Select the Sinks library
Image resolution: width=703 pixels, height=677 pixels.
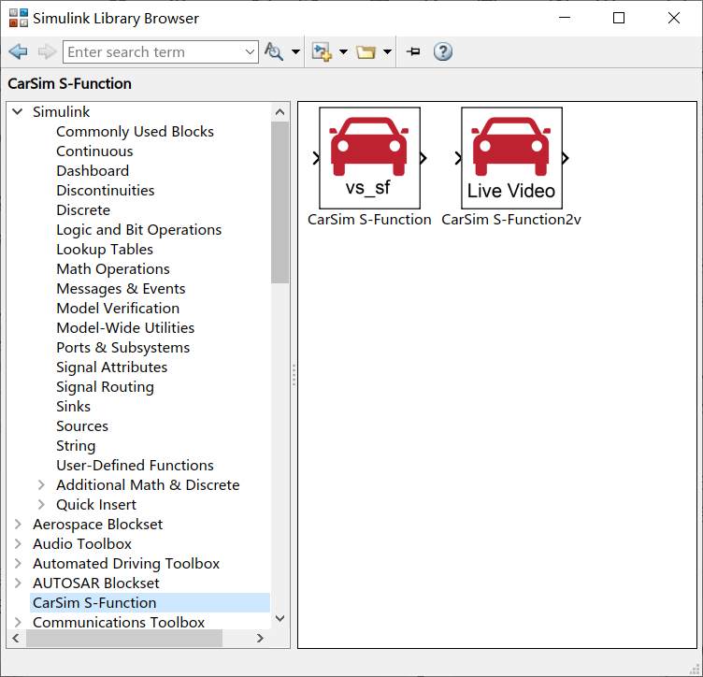point(73,407)
